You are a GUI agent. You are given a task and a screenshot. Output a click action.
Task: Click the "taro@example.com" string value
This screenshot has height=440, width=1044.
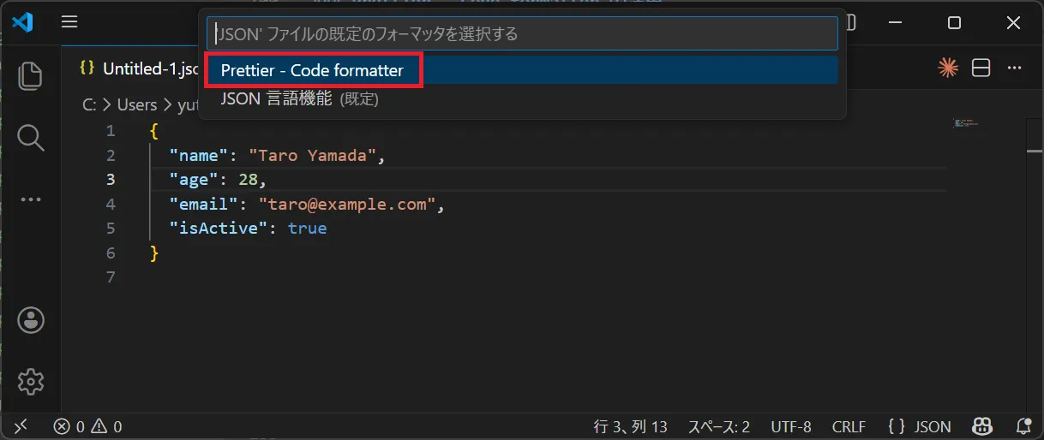[x=347, y=205]
